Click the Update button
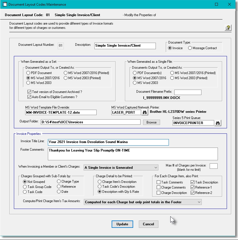Image resolution: width=238 pixels, height=240 pixels. [x=122, y=224]
